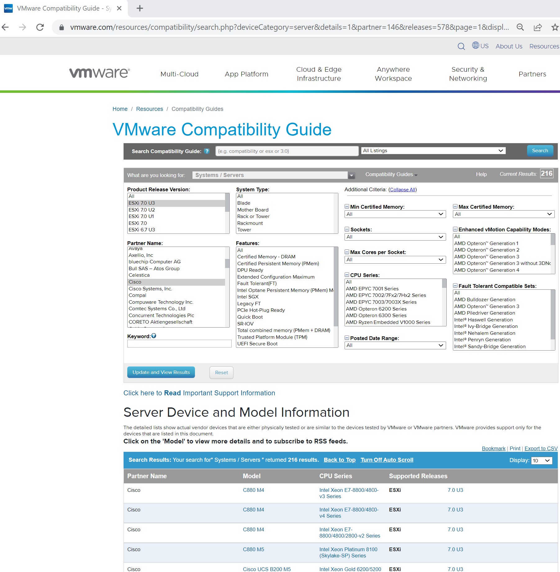This screenshot has width=560, height=572.
Task: Open the Multi-Cloud menu
Action: pos(179,74)
